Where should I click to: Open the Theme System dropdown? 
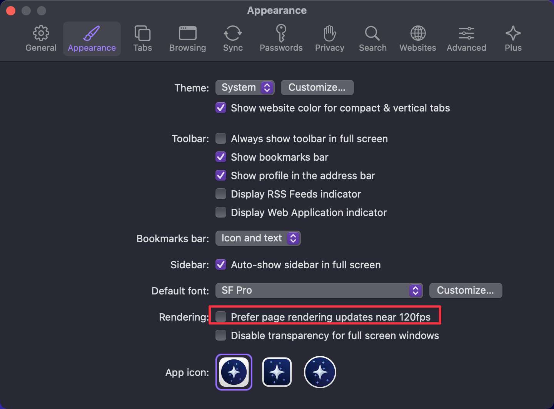245,88
